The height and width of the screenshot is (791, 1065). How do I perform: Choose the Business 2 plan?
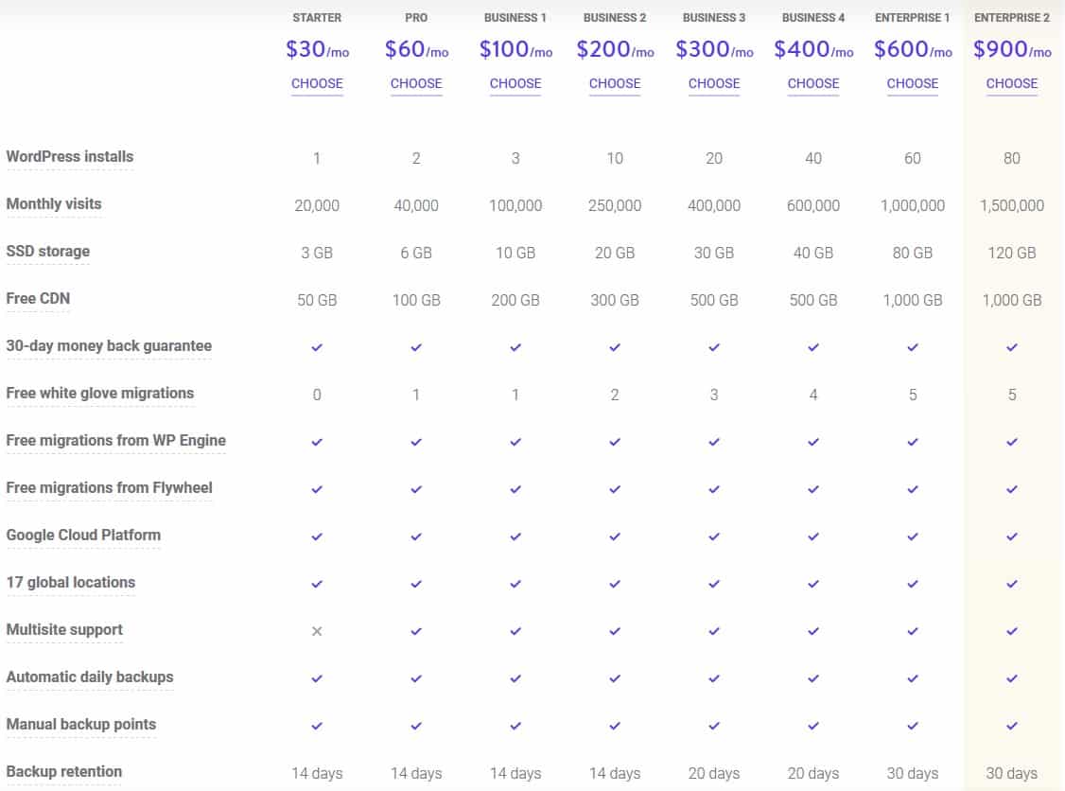pos(614,83)
